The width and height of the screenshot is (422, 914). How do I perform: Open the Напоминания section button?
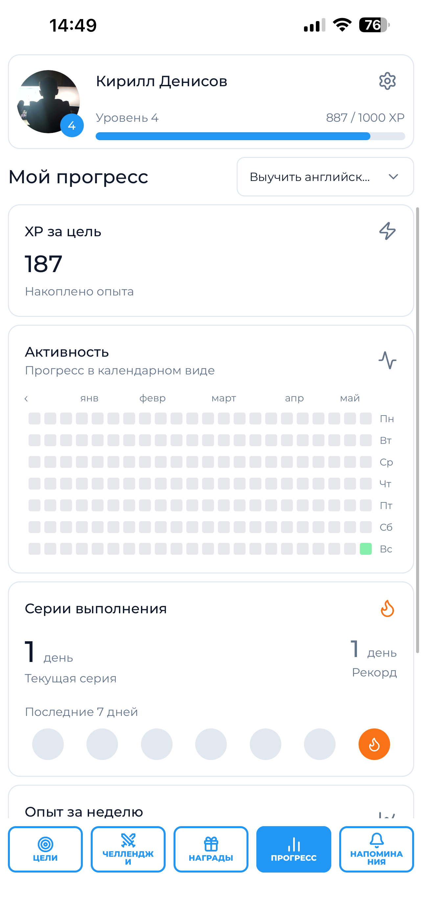(376, 849)
